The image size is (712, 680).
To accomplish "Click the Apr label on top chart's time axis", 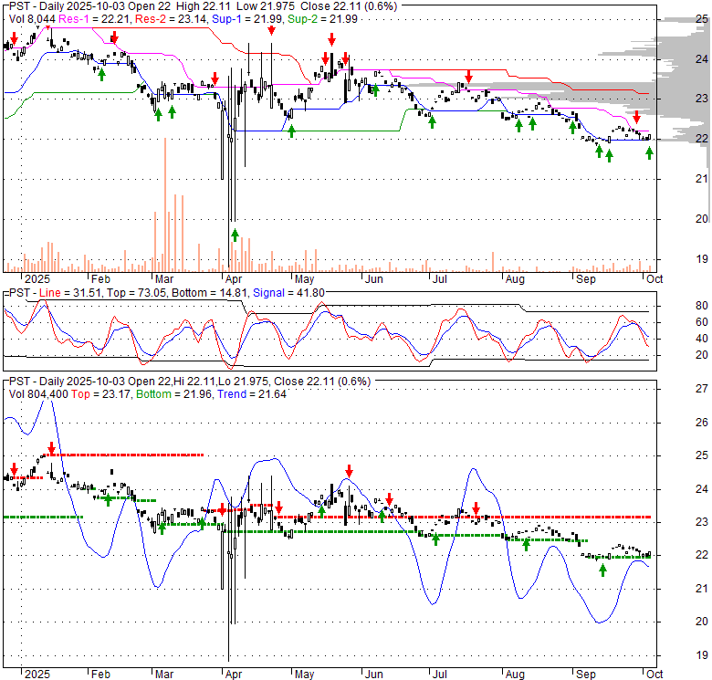I will pyautogui.click(x=234, y=280).
